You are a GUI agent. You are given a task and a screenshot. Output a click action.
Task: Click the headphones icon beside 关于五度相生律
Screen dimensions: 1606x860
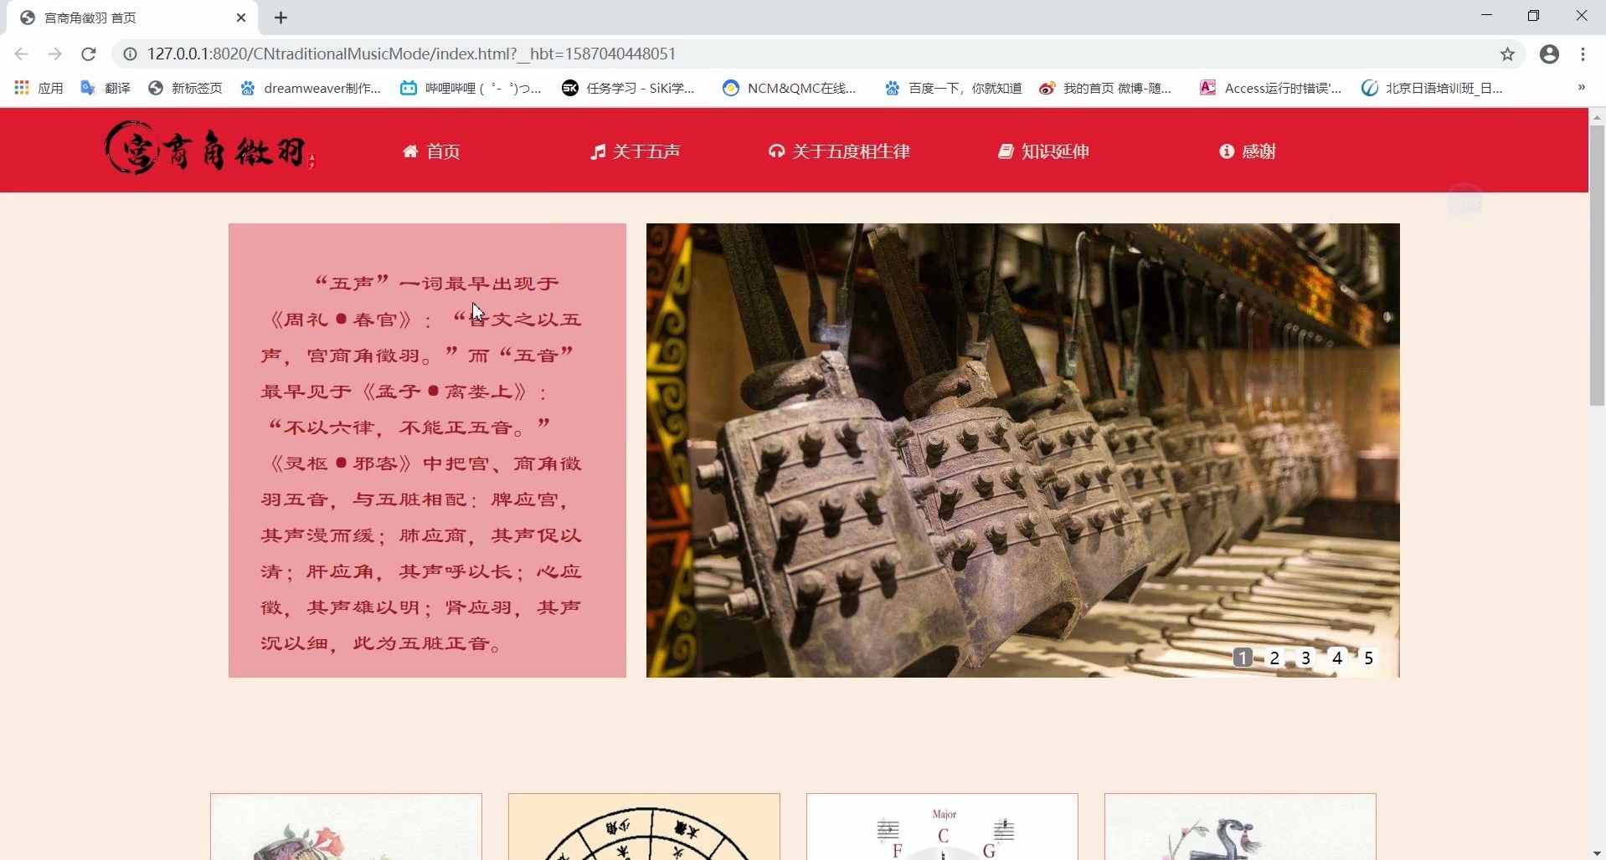(776, 151)
